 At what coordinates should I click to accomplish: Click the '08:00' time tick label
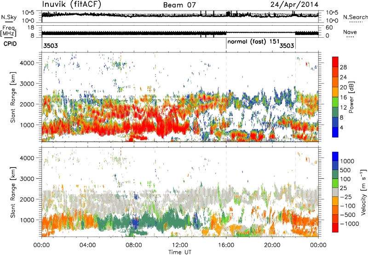[x=134, y=245]
